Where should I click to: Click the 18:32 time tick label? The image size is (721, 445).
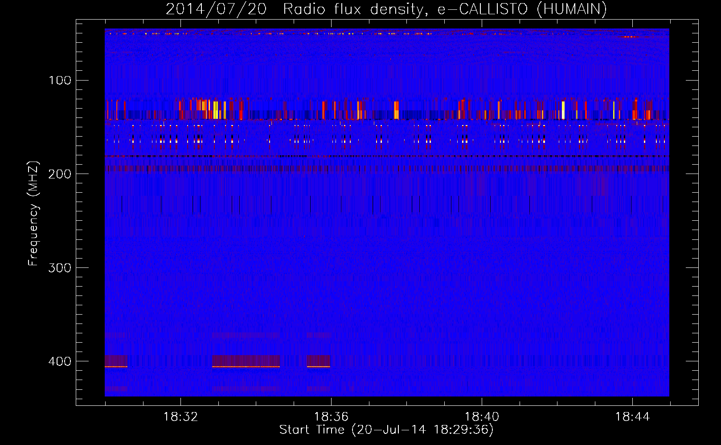click(180, 417)
